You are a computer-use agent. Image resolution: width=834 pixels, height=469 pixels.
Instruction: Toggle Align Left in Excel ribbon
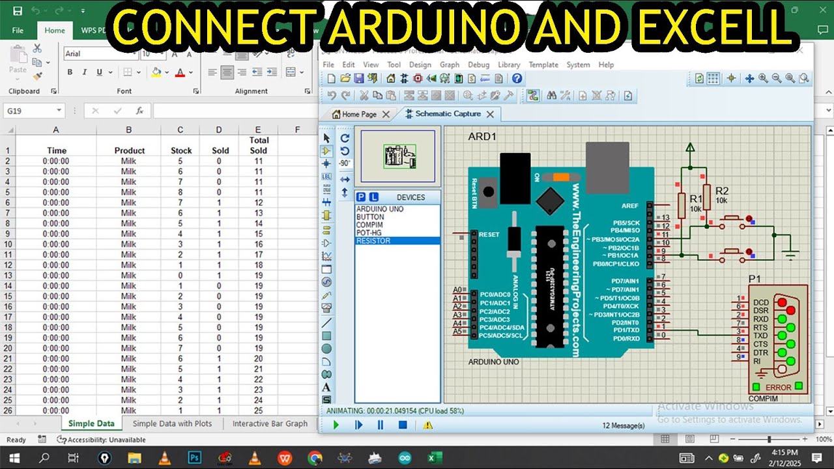(212, 72)
